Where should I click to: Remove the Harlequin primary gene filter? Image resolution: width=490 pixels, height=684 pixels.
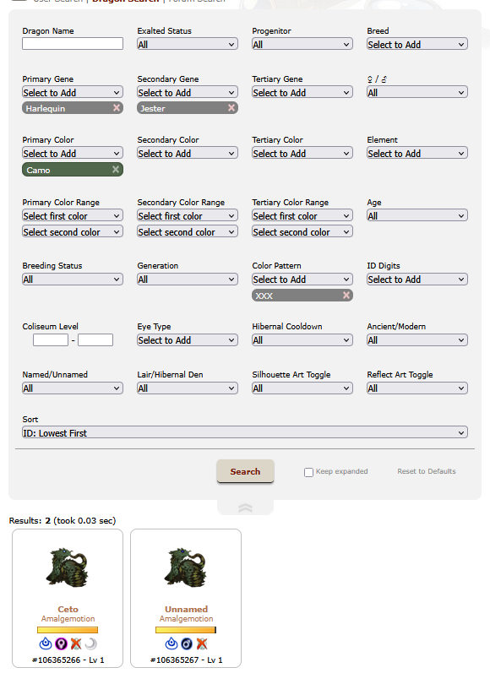117,108
